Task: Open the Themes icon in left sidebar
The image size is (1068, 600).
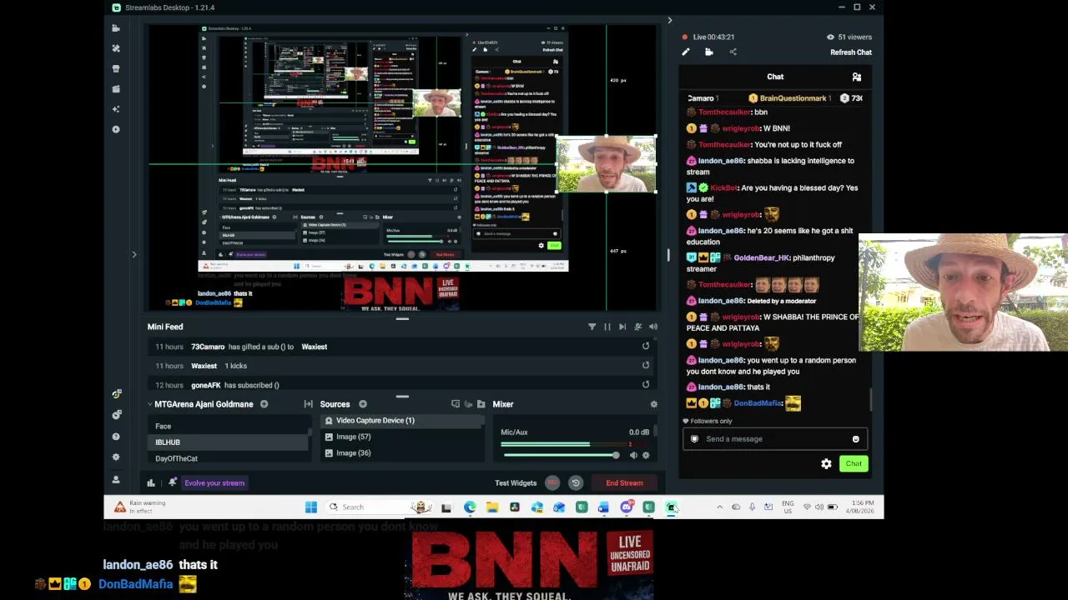Action: coord(116,48)
